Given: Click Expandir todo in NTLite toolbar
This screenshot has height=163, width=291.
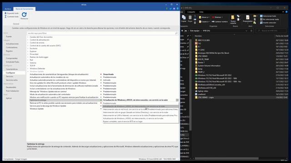Looking at the screenshot, I should (x=11, y=13).
